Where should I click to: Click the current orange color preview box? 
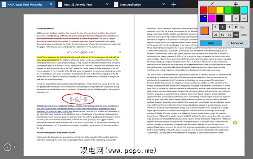tap(205, 31)
